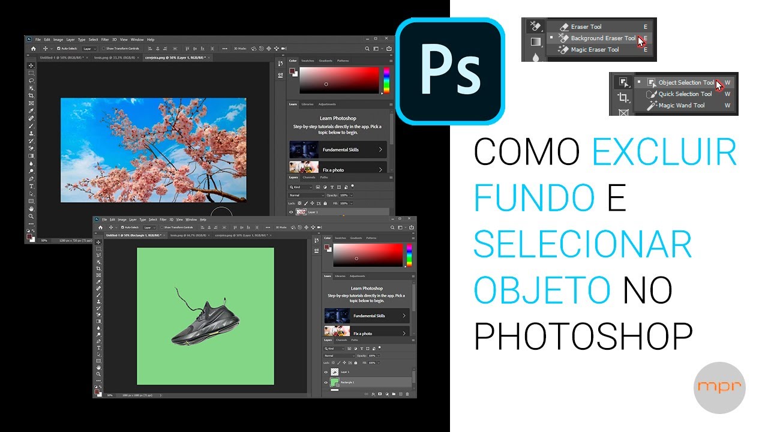768x432 pixels.
Task: Switch to Libraries tab in sneaker window
Action: click(x=340, y=276)
